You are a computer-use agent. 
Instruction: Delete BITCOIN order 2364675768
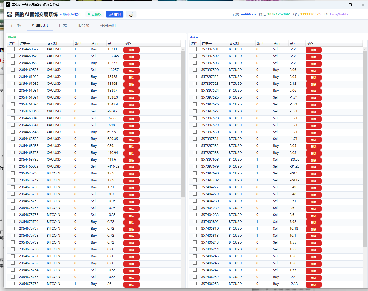point(132,285)
